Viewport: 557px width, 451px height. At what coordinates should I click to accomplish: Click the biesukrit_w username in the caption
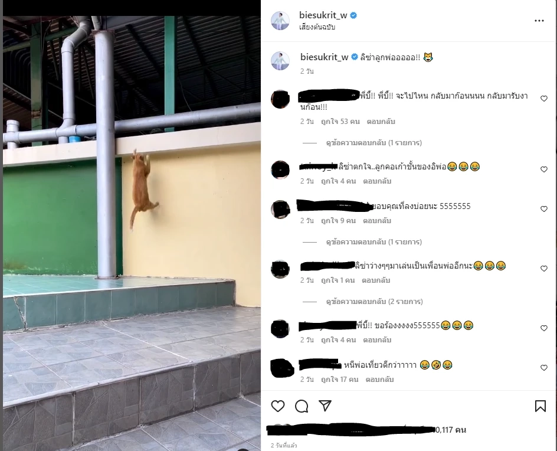click(324, 57)
